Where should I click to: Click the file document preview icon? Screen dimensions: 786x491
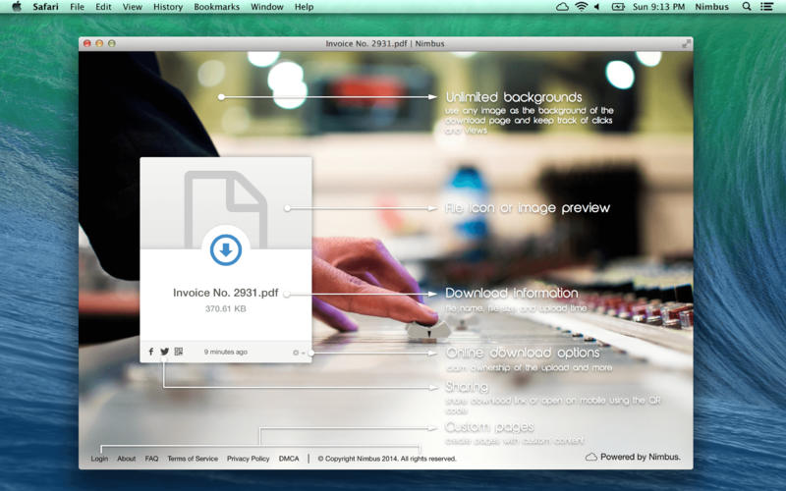click(x=226, y=209)
